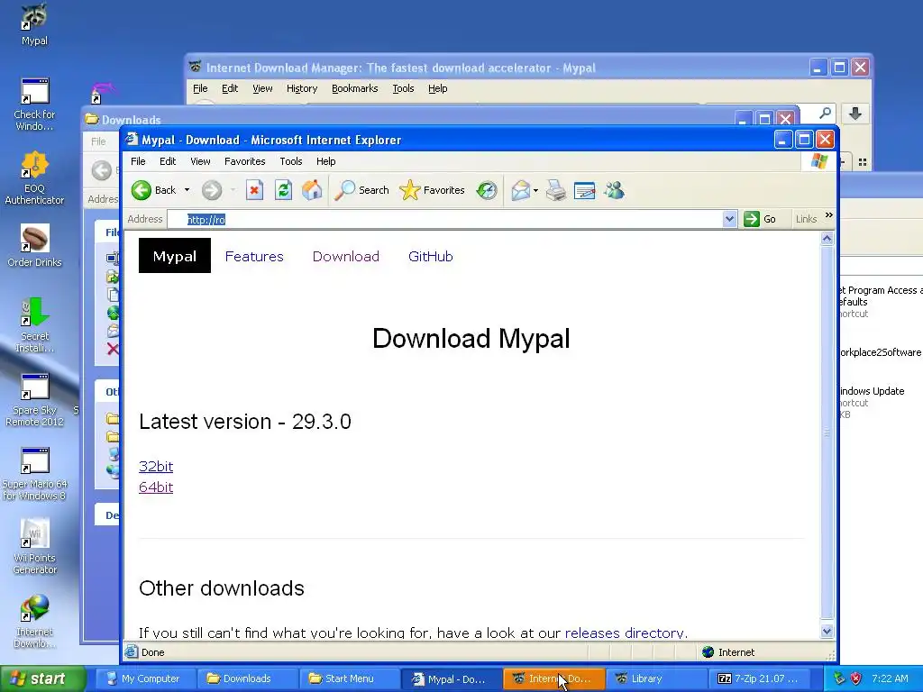Screen dimensions: 923x692
Task: Open Super Mario 64 for Windows 8 icon
Action: [35, 474]
